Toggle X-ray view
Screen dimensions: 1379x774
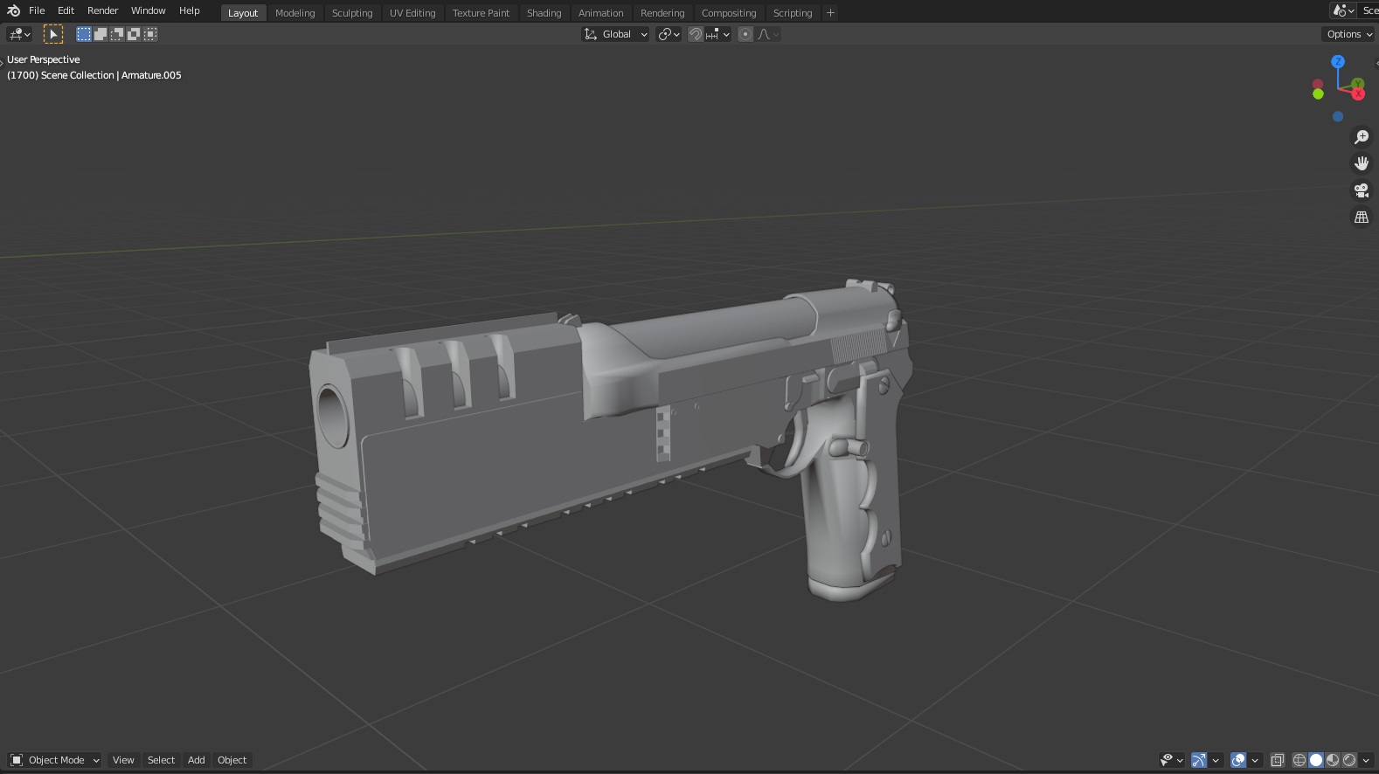tap(1277, 760)
